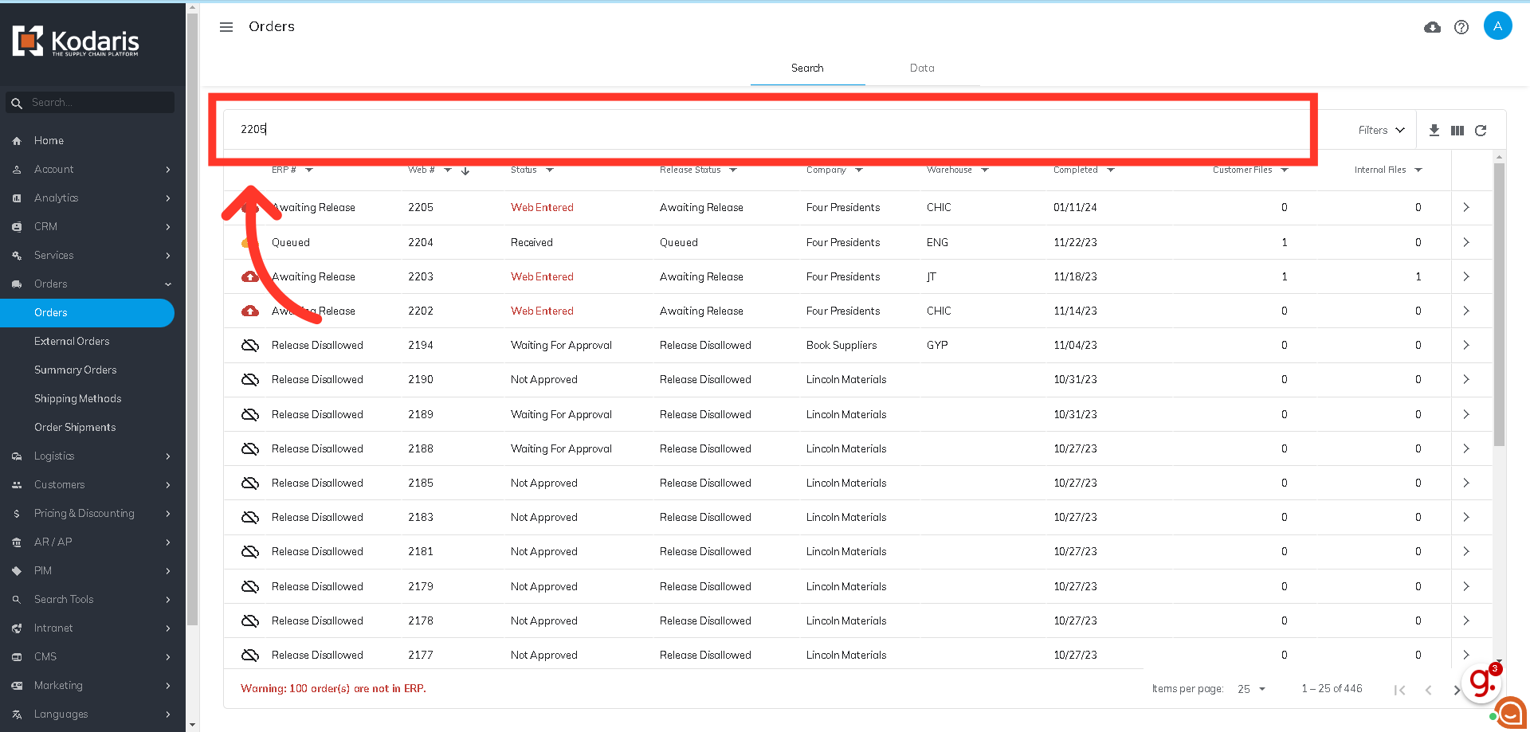Image resolution: width=1530 pixels, height=732 pixels.
Task: Open Completed column filter dropdown
Action: pyautogui.click(x=1111, y=170)
